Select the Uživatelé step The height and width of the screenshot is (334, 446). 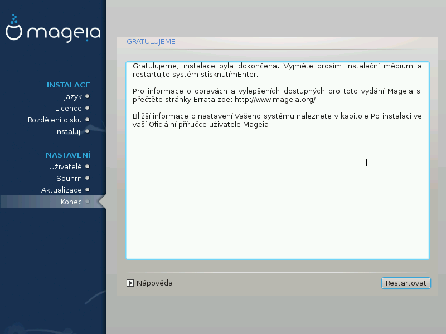(x=65, y=166)
